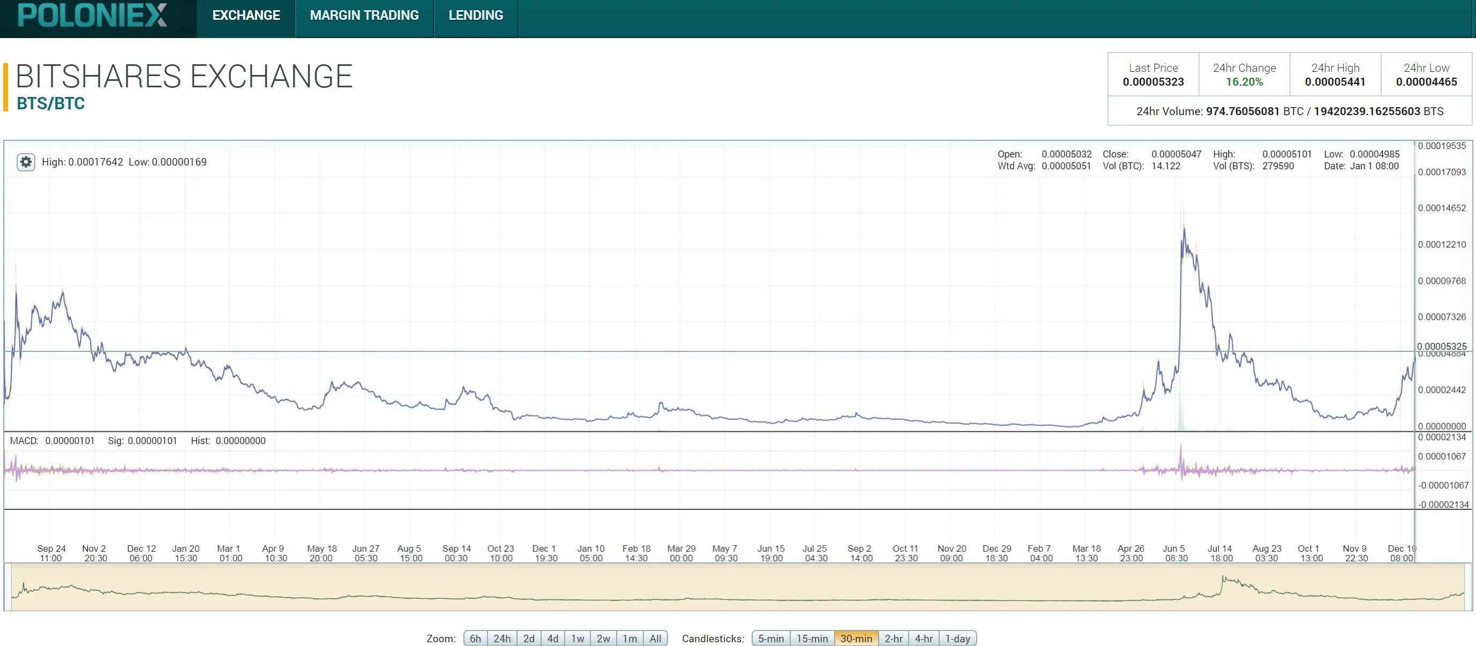
Task: Click the 24hr Change value 16.20%
Action: tap(1244, 82)
